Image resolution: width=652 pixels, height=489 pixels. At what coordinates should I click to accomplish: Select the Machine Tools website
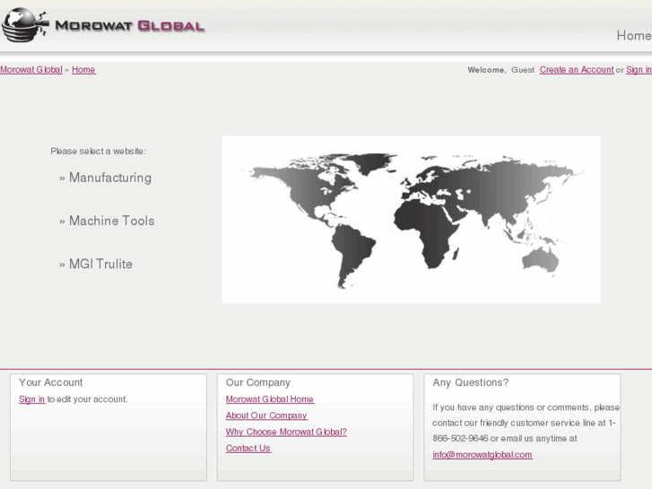111,221
